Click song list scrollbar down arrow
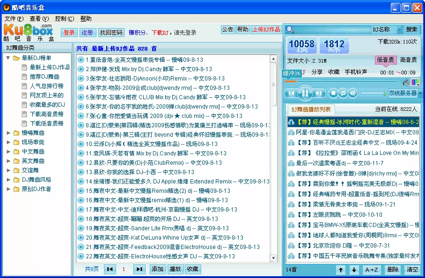 (x=273, y=258)
